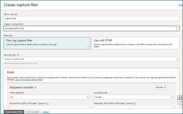
Task: Click the Sampling rate info icon
Action: pos(18,55)
